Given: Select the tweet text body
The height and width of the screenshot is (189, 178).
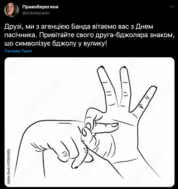Looking at the screenshot, I should click(x=89, y=35).
